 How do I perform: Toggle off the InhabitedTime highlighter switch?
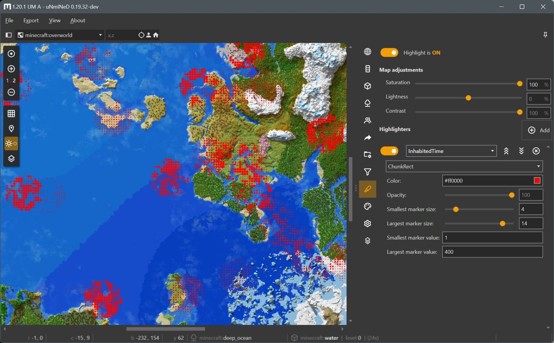click(389, 151)
